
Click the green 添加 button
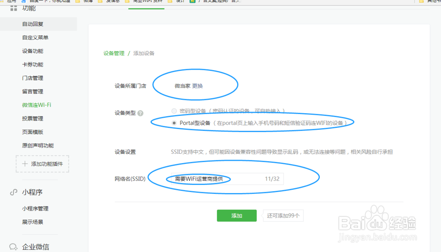coord(237,215)
